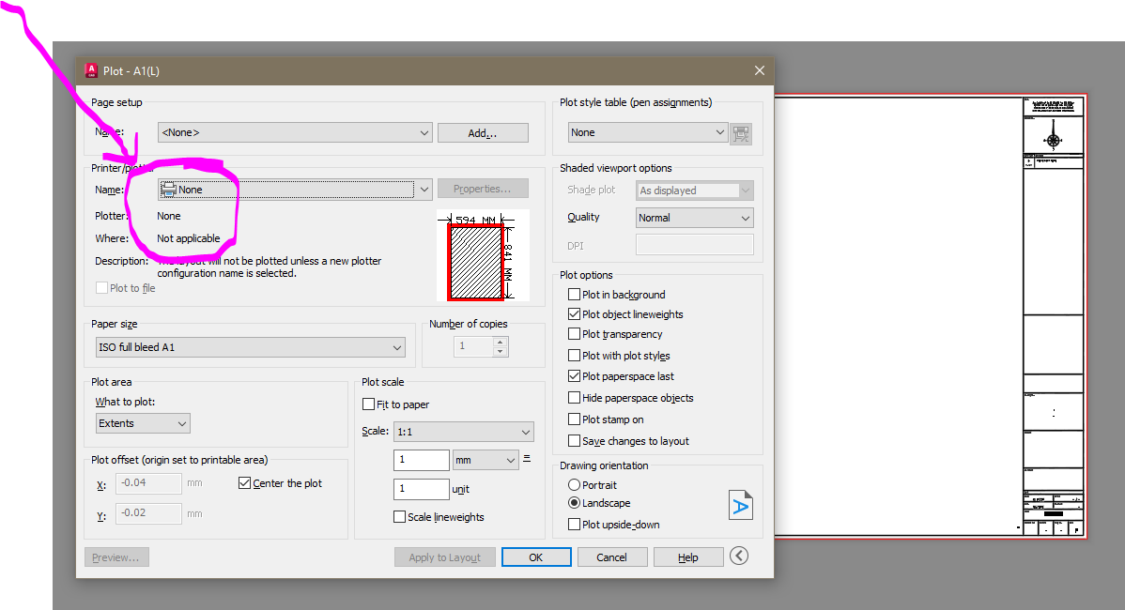
Task: Click the printer icon in the plotter Name field
Action: coord(169,188)
